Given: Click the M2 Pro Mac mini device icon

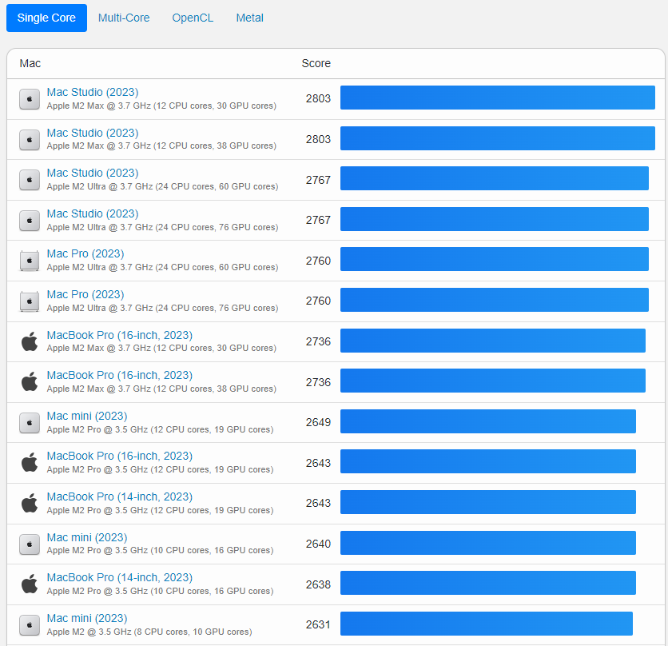Looking at the screenshot, I should click(29, 544).
